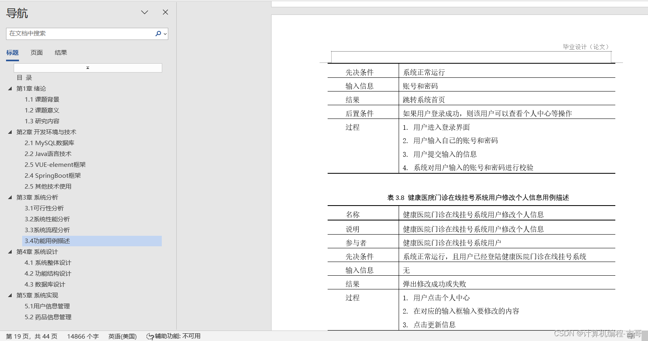648x341 pixels.
Task: Switch to the 结果 tab
Action: [61, 53]
